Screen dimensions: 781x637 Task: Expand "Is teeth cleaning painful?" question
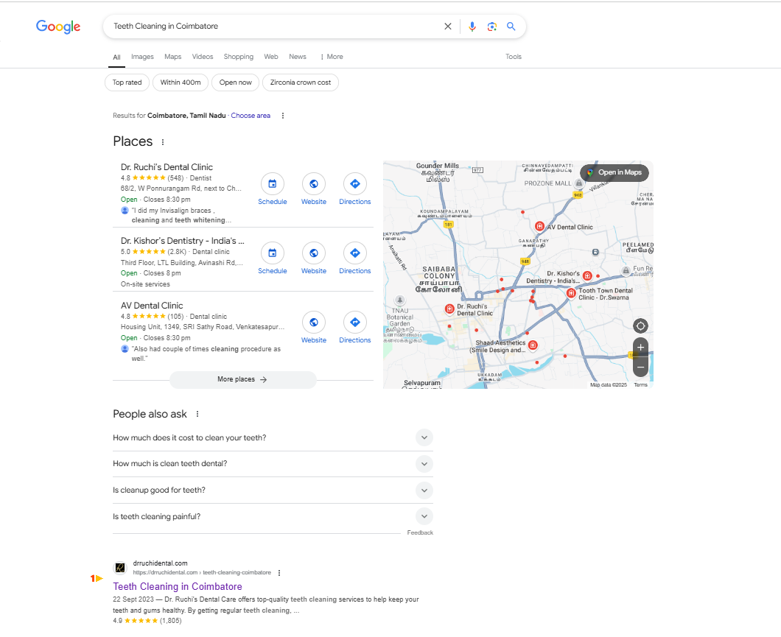tap(424, 516)
